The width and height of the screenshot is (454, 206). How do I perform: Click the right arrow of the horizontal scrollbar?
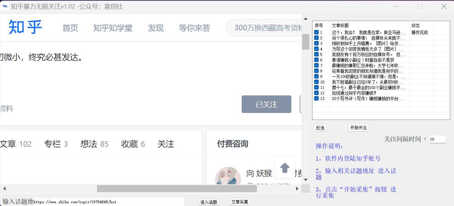click(298, 188)
